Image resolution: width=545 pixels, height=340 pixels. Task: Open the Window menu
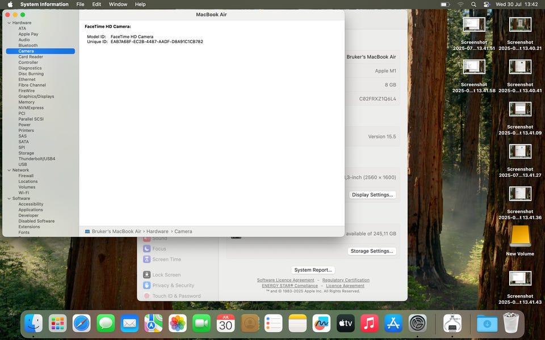[x=118, y=5]
